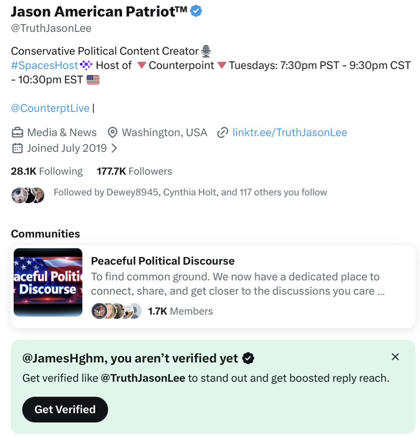Viewport: 420px width, 440px height.
Task: Click the 1.7K Members count
Action: tap(180, 311)
